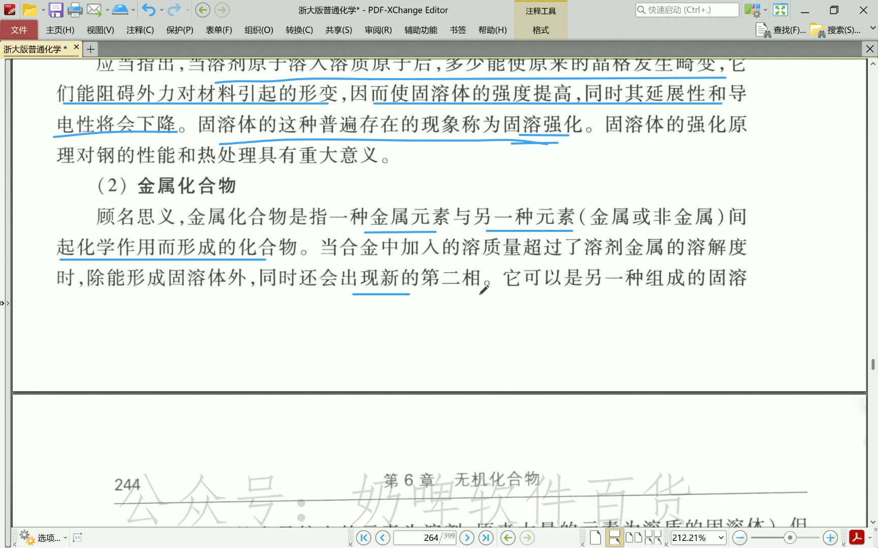This screenshot has width=878, height=548.
Task: Open the 视图(V) ribbon tab
Action: point(100,30)
